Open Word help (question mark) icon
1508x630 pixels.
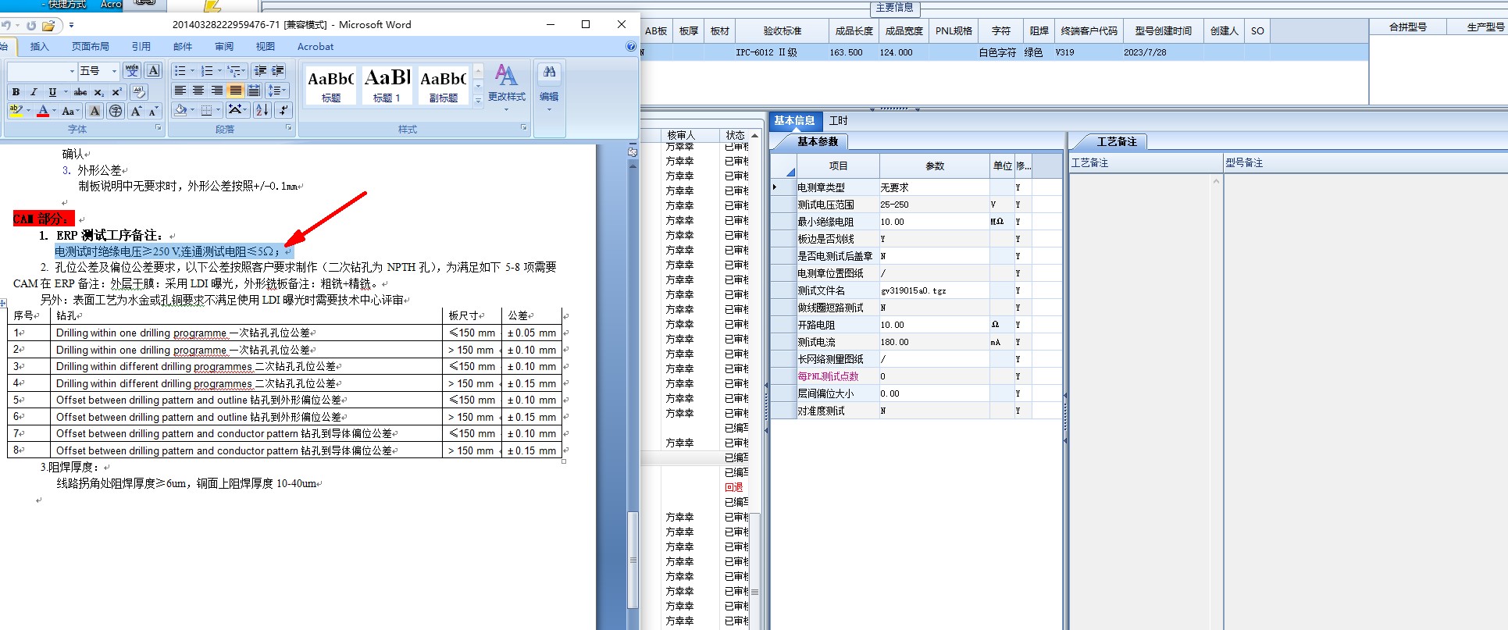(x=631, y=46)
